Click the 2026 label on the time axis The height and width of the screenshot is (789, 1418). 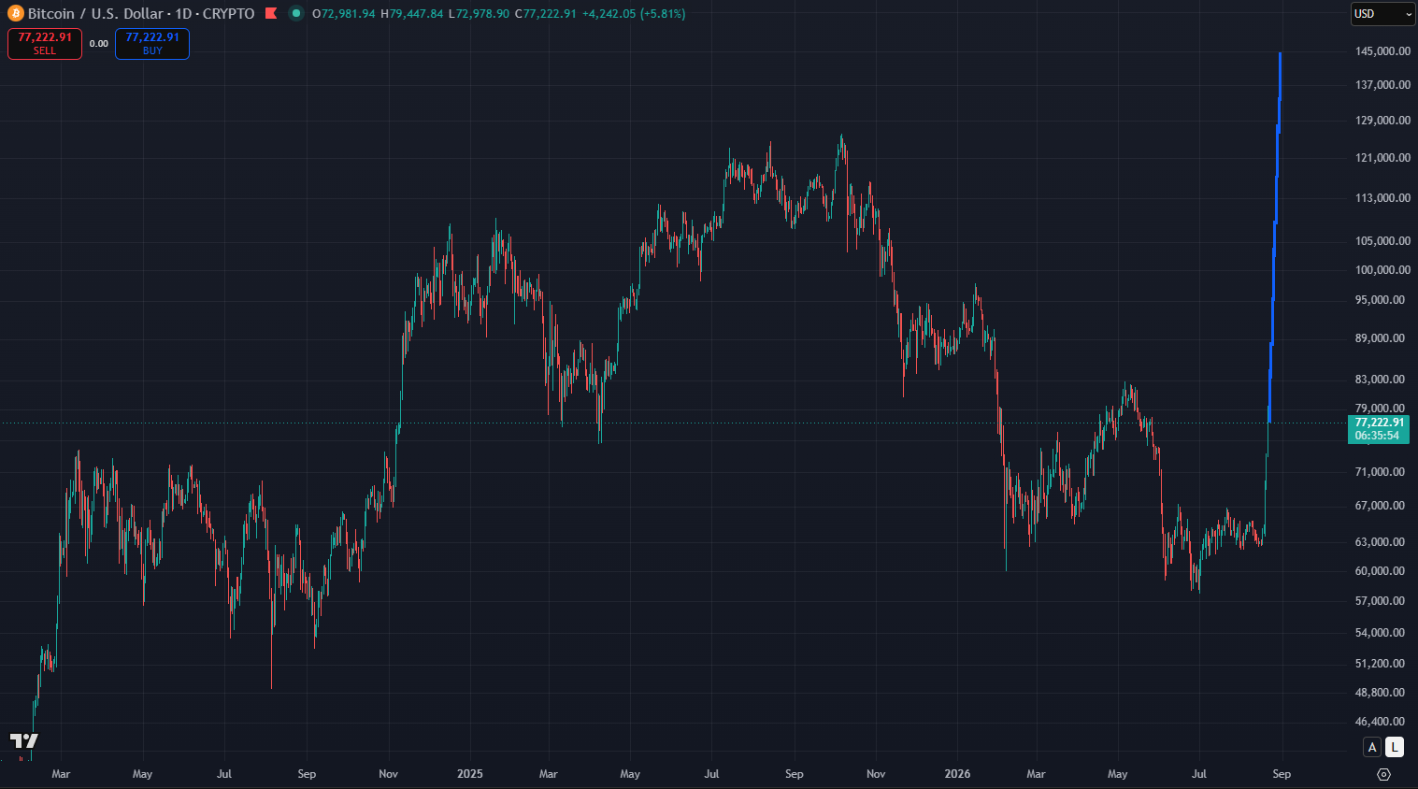958,774
